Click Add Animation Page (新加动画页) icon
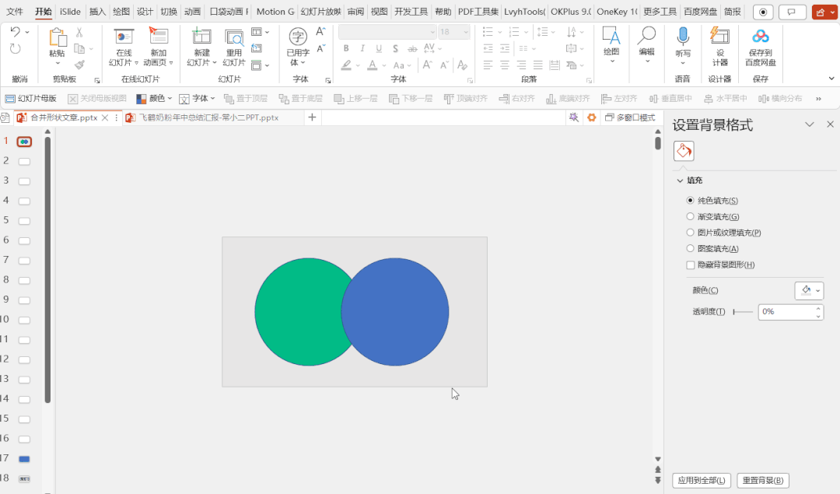The width and height of the screenshot is (840, 494). 158,37
